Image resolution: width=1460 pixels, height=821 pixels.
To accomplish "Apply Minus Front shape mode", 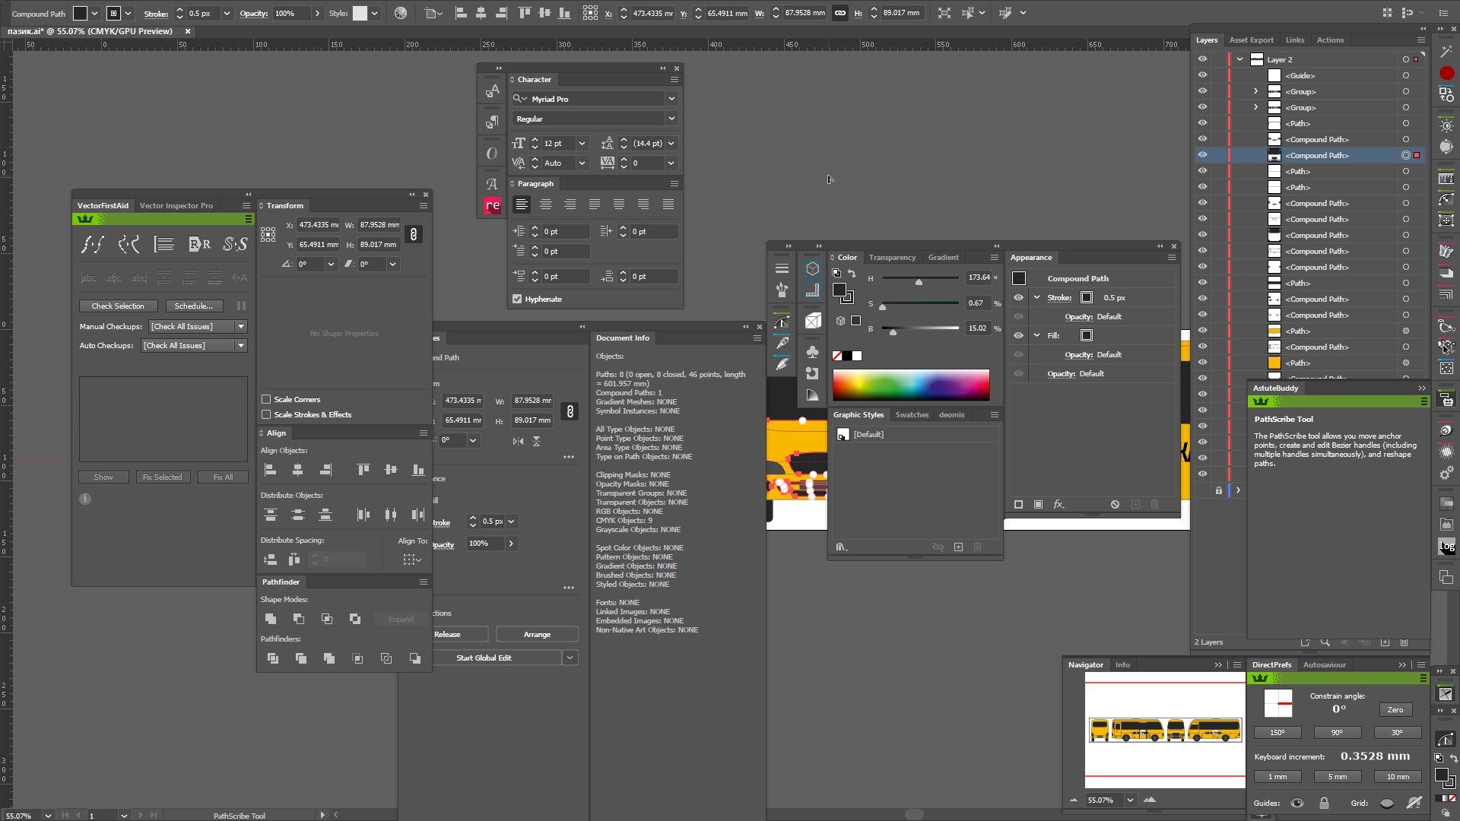I will (x=299, y=619).
